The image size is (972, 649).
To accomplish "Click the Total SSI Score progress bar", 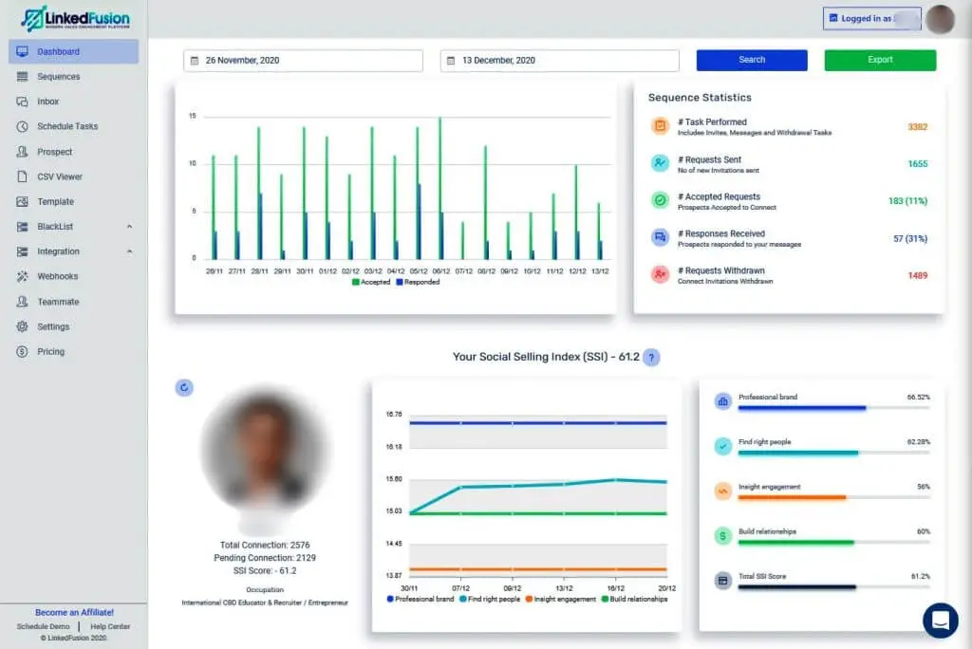I will point(833,587).
